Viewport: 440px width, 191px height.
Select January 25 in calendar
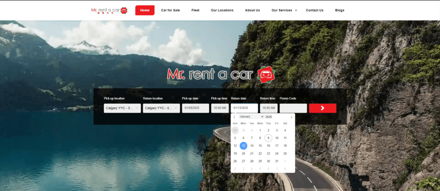(x=285, y=154)
